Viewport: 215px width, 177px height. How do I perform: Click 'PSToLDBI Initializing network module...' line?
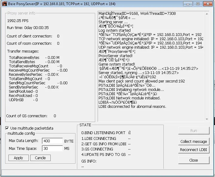[x=131, y=90]
